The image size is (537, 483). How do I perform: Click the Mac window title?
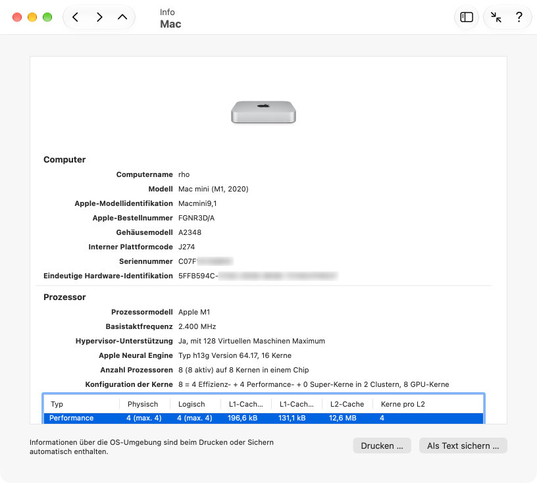point(170,24)
